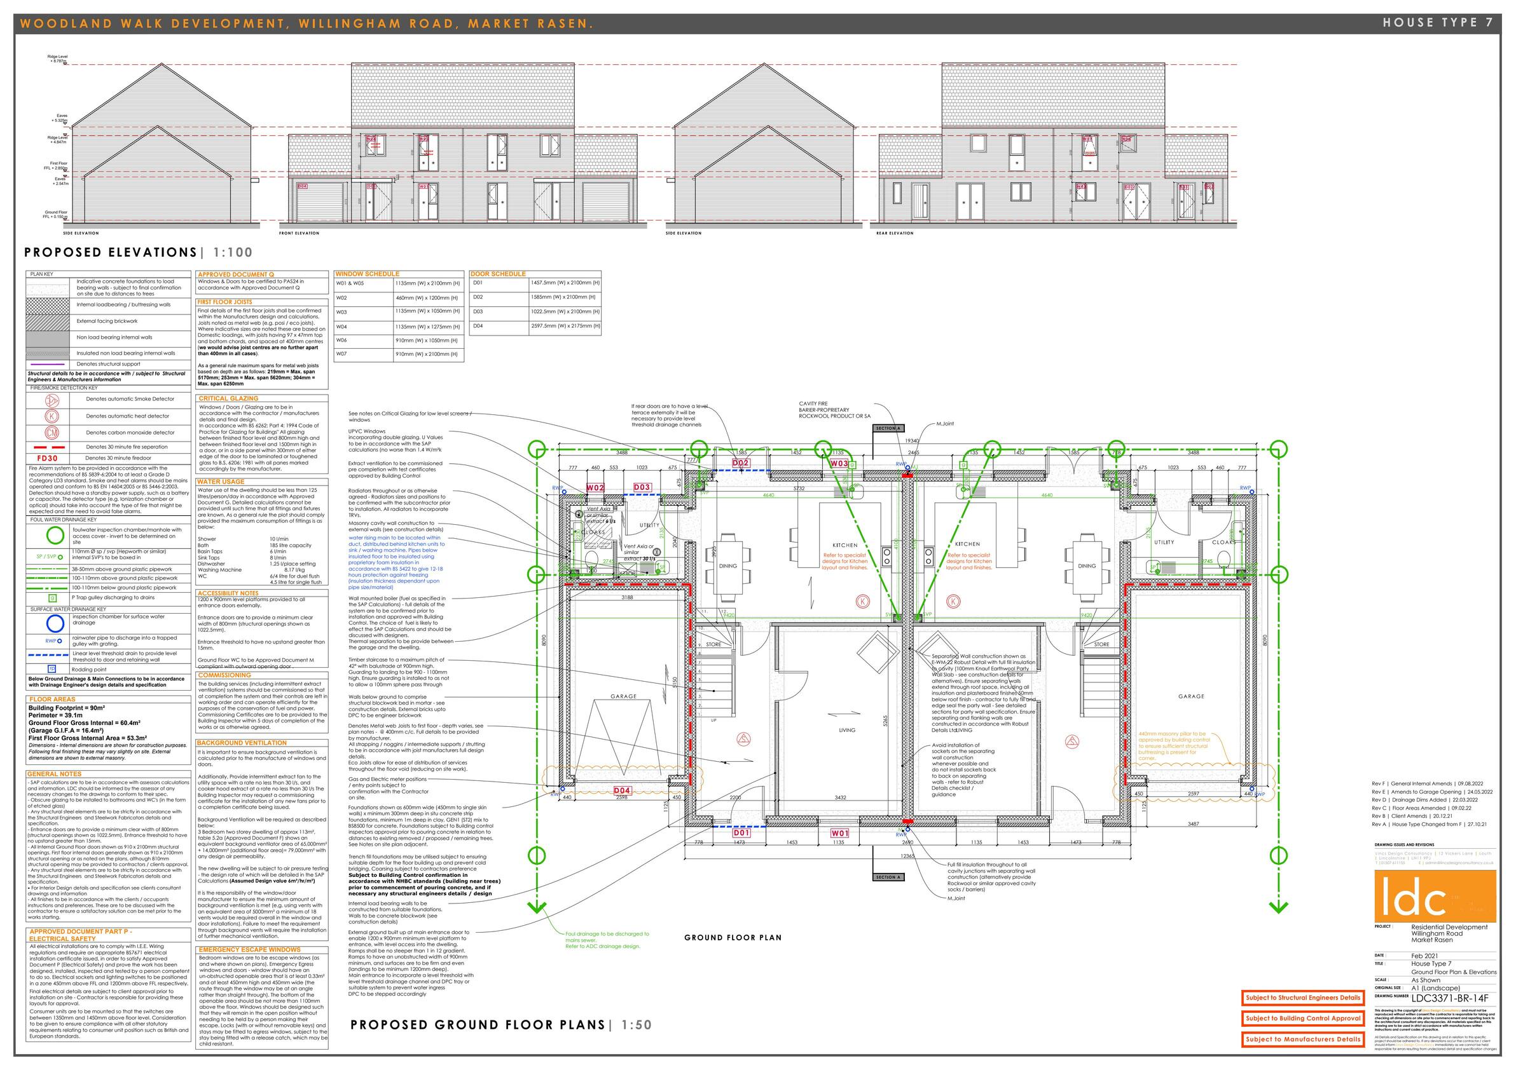Click the 'GROUND FLOOR PLAN' caption under the plan
This screenshot has width=1516, height=1070.
click(x=733, y=937)
